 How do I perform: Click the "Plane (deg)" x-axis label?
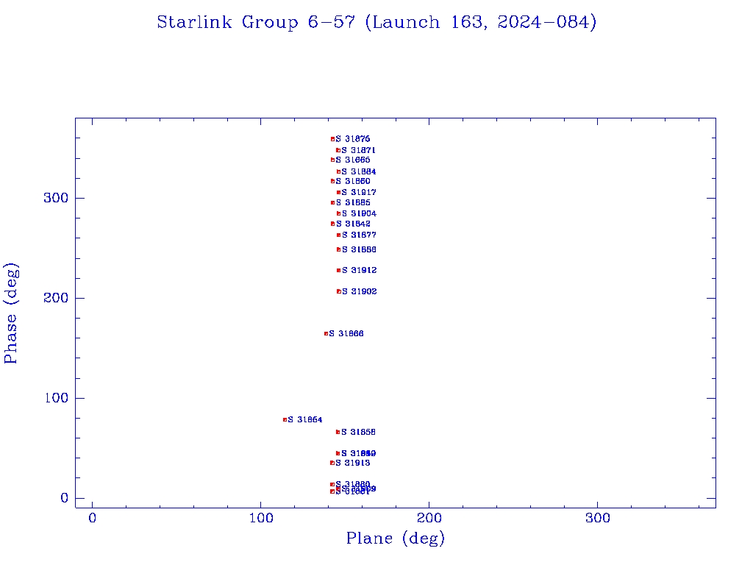coord(396,538)
